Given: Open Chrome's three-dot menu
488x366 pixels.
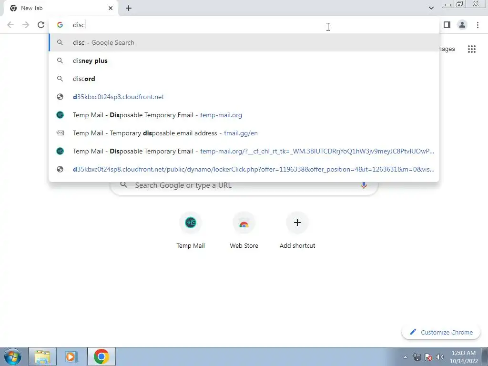Looking at the screenshot, I should pyautogui.click(x=478, y=25).
